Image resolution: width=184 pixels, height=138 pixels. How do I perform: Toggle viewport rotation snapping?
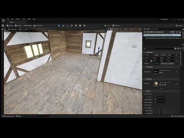(x=122, y=29)
